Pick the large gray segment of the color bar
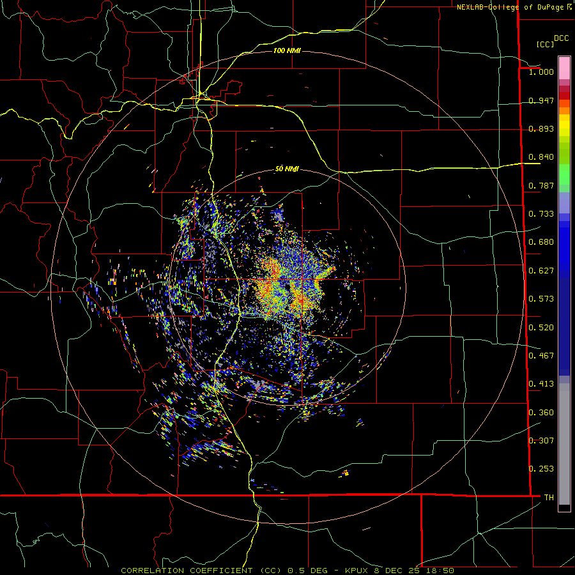This screenshot has height=575, width=575. point(564,444)
